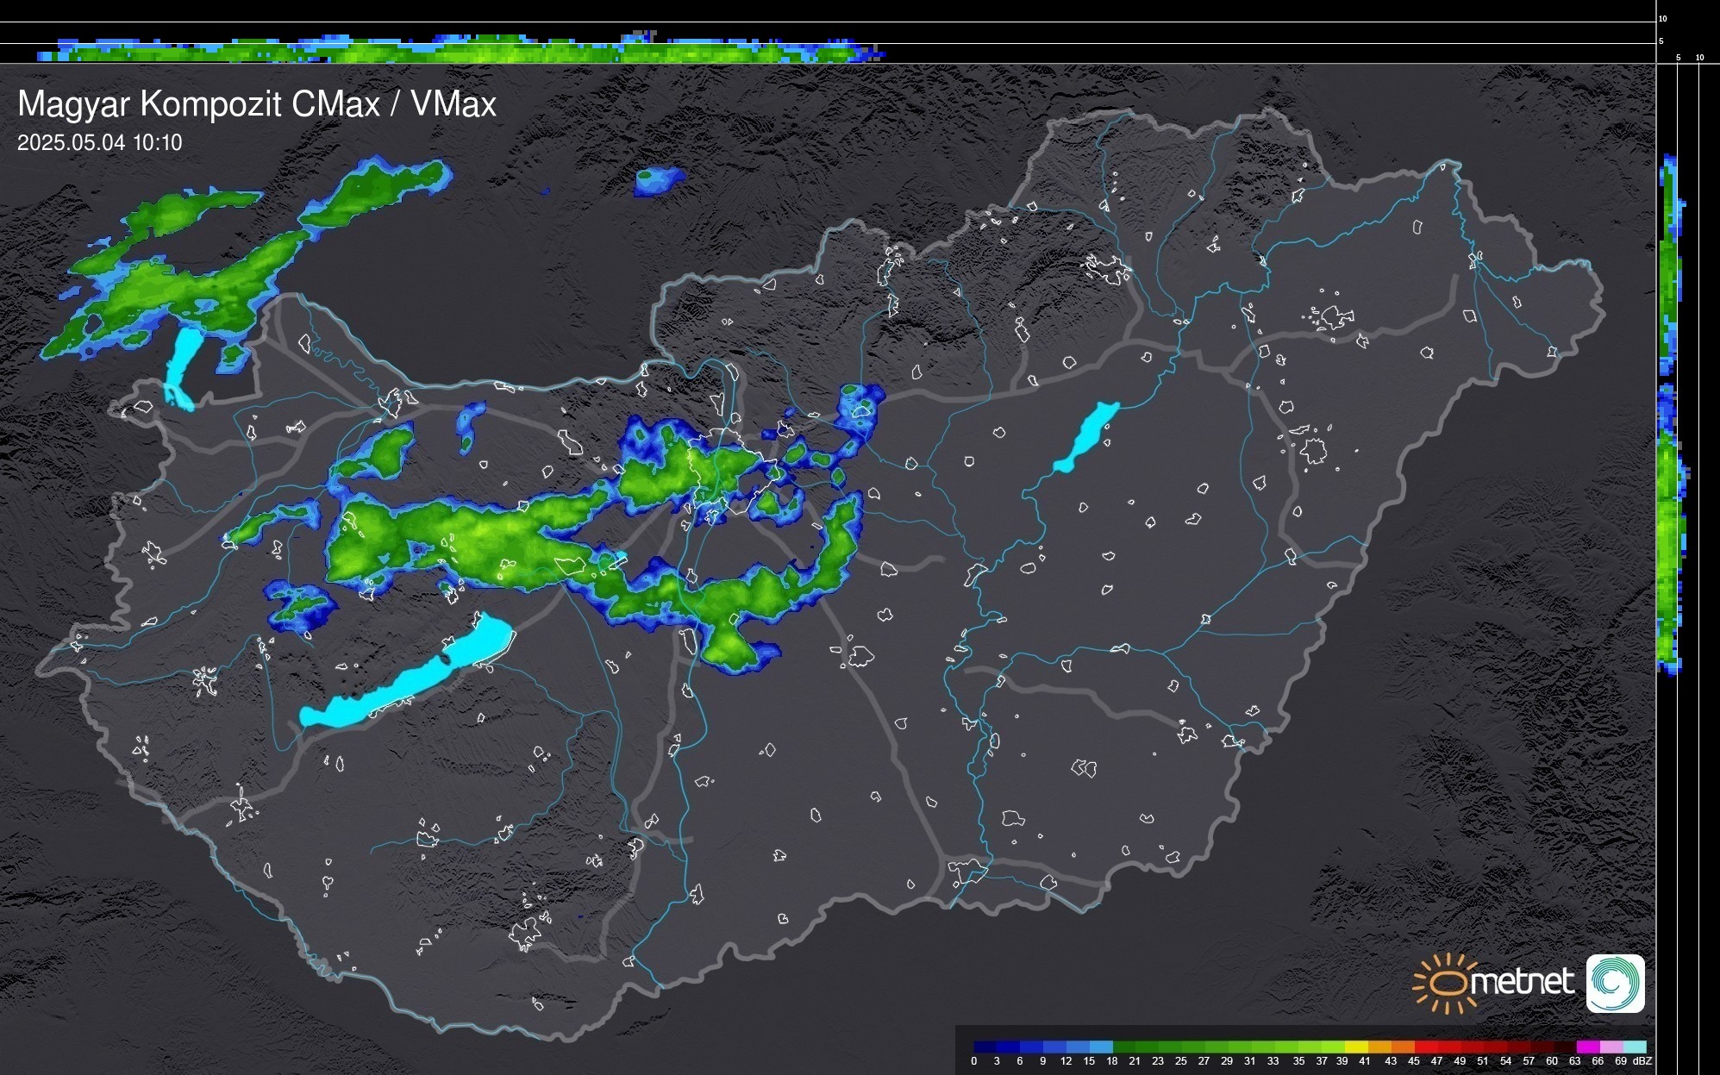Click the Magyar Kompozit CMax / VMax title
1720x1075 pixels.
pyautogui.click(x=257, y=104)
